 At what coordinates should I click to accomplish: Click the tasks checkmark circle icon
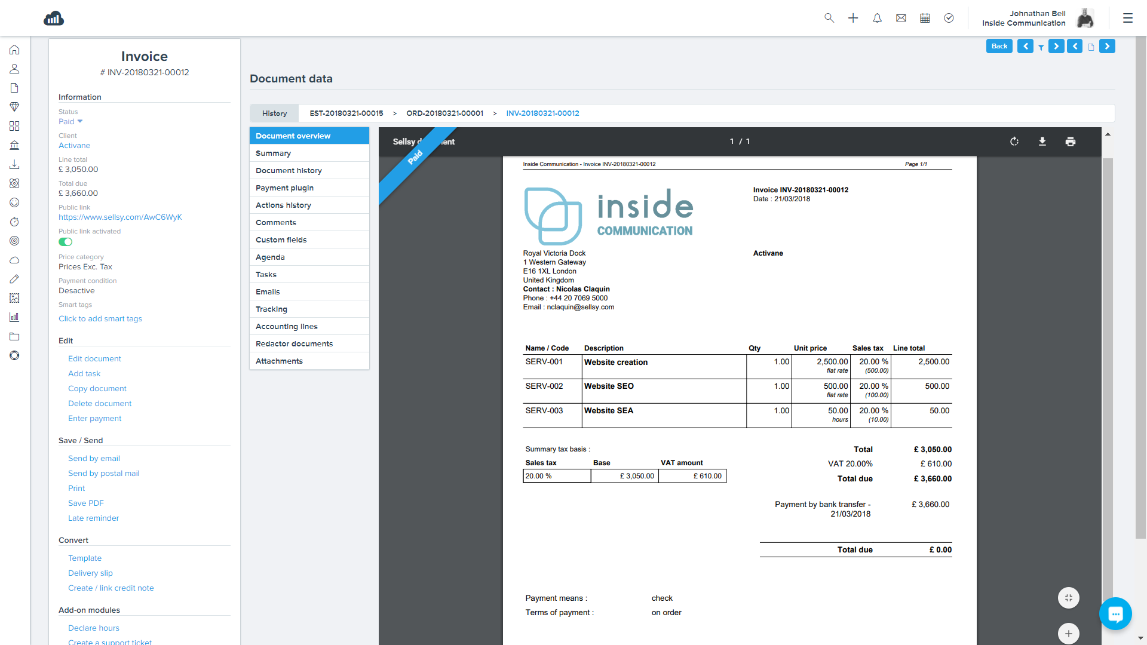[x=949, y=18]
